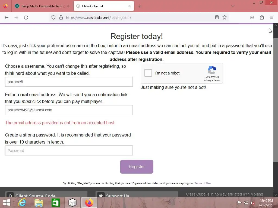Open the Windows Store taskbar icon

click(55, 203)
